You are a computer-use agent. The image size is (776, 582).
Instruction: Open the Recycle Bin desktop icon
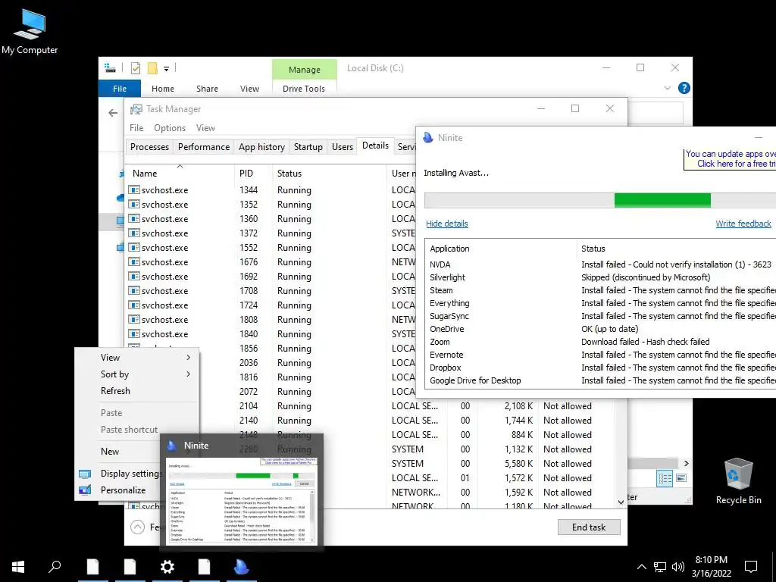pos(738,481)
